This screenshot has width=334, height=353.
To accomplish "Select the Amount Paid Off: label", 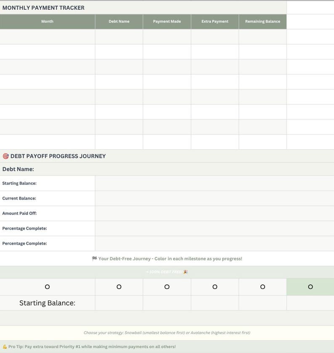I will tap(19, 213).
